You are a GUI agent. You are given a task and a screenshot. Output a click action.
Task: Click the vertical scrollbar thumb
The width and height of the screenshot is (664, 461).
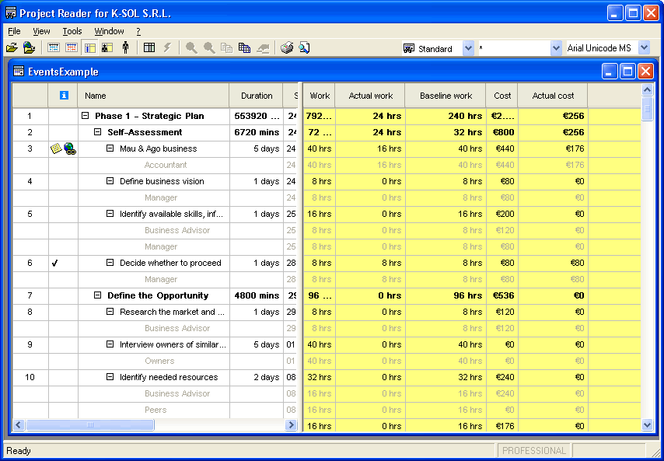pyautogui.click(x=647, y=109)
